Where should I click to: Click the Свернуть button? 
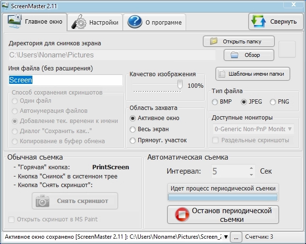tap(276, 21)
